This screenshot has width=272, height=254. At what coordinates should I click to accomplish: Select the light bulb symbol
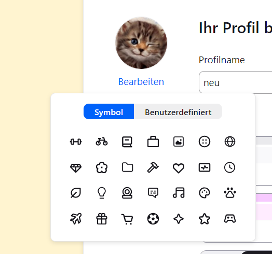click(x=102, y=193)
